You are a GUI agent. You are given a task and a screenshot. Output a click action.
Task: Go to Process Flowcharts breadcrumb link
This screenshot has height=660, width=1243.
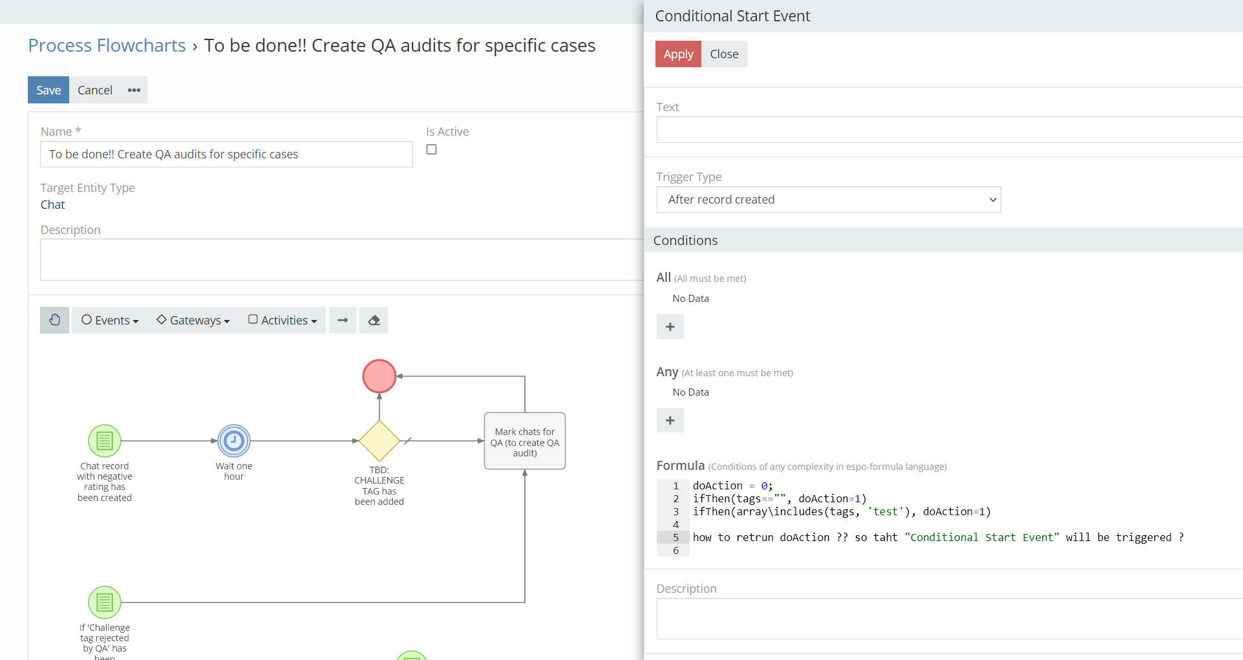[107, 45]
